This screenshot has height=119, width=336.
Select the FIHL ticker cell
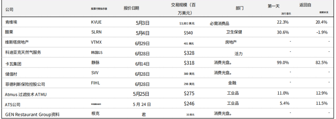coord(96,83)
